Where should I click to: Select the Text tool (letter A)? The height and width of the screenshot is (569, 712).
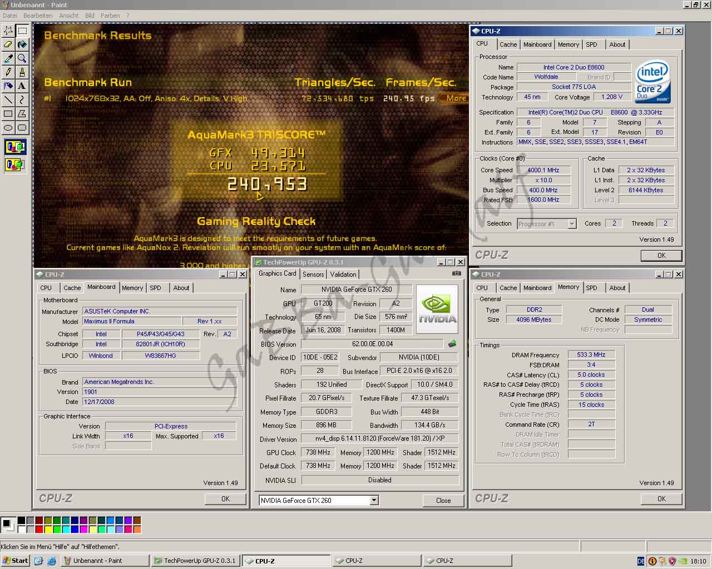coord(22,86)
